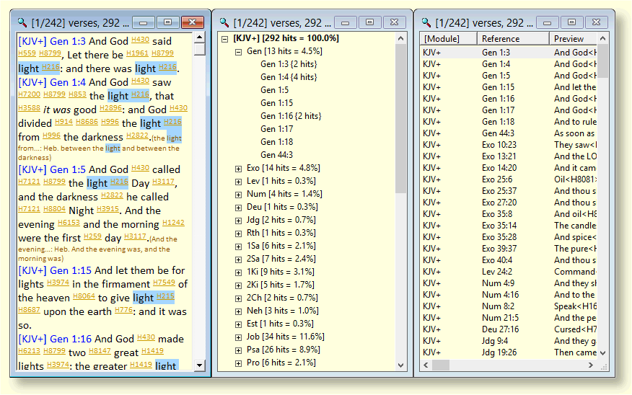This screenshot has height=395, width=632.
Task: Click Strong's number H6153 after evening
Action: point(69,223)
